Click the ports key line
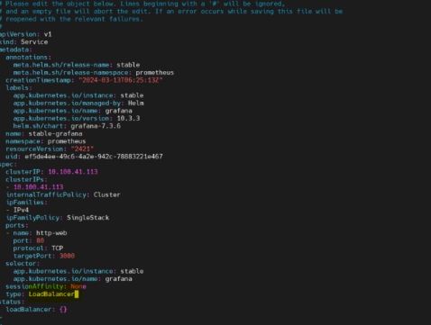The height and width of the screenshot is (325, 431). (17, 225)
